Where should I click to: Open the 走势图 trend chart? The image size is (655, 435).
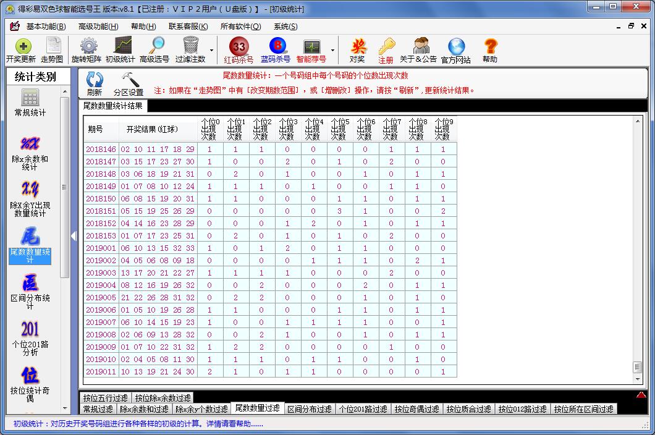(x=52, y=50)
